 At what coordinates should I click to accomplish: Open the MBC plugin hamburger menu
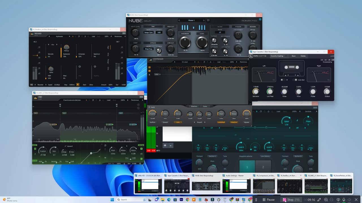pos(141,97)
